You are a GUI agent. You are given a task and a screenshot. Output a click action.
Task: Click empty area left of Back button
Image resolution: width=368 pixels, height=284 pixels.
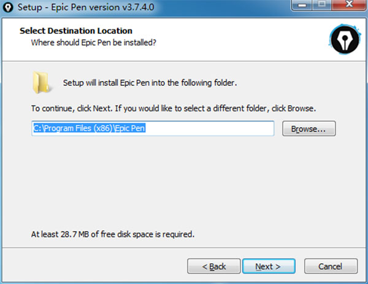[x=92, y=266]
